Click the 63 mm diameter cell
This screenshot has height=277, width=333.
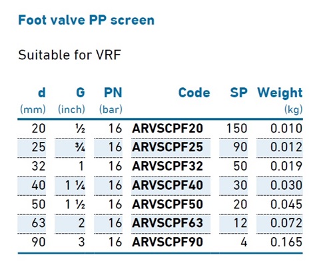pos(39,223)
